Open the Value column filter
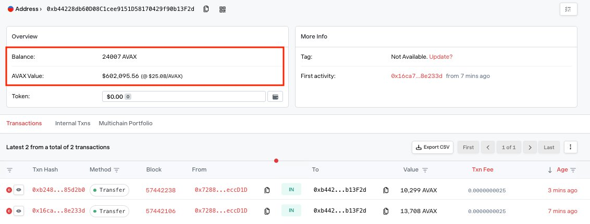Viewport: 590px width, 224px height. point(425,170)
